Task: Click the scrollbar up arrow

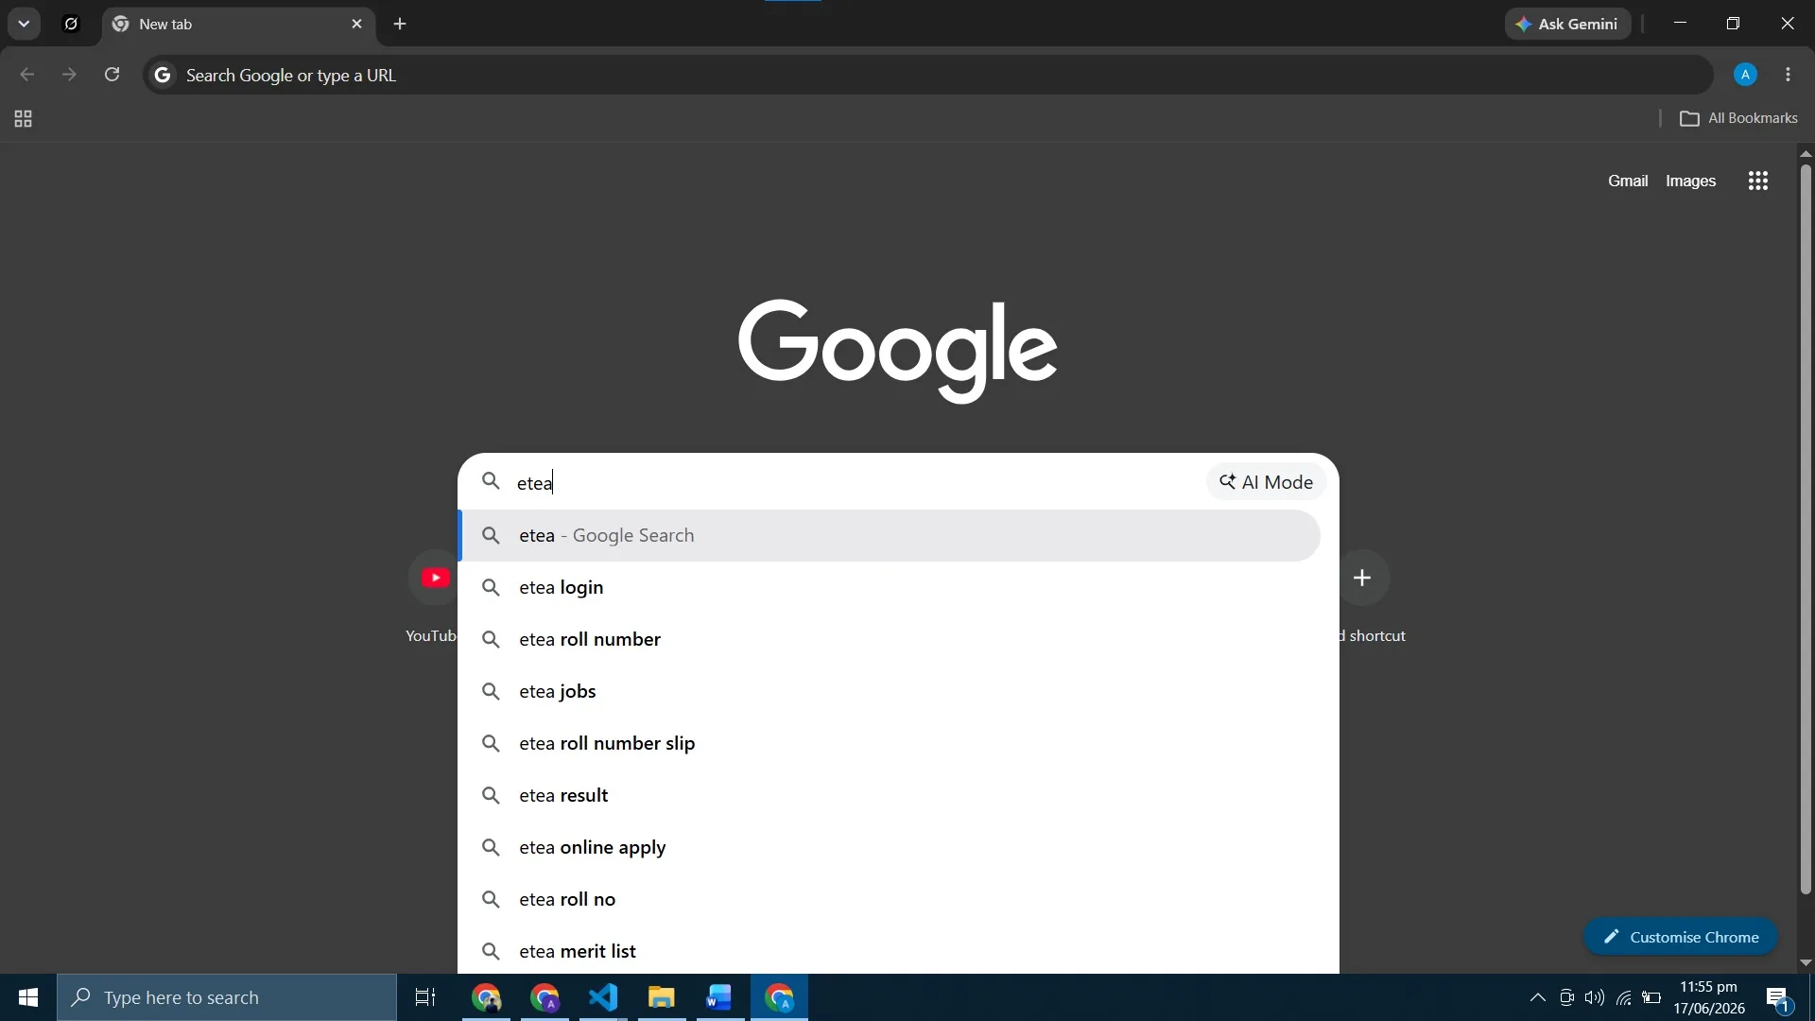Action: (x=1806, y=153)
